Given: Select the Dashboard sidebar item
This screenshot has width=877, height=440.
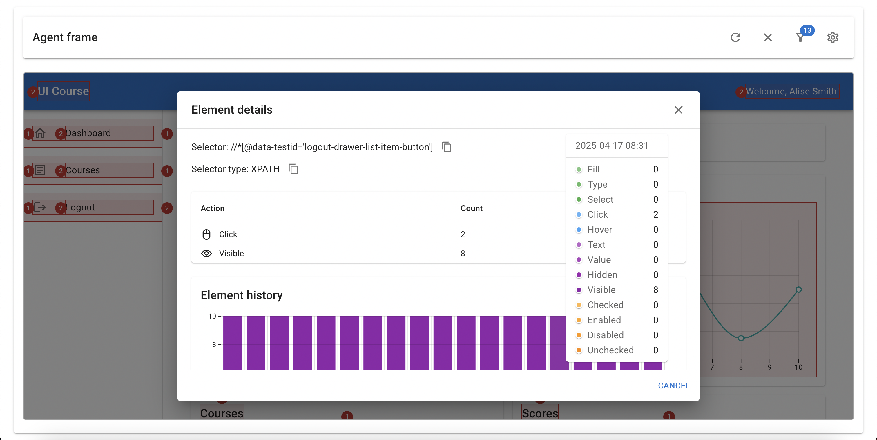Looking at the screenshot, I should pos(88,133).
